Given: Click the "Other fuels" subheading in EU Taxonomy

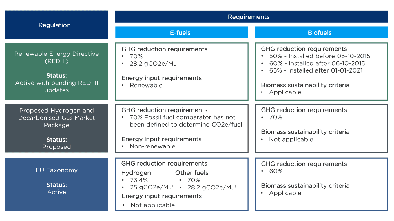Looking at the screenshot, I should 191,173.
